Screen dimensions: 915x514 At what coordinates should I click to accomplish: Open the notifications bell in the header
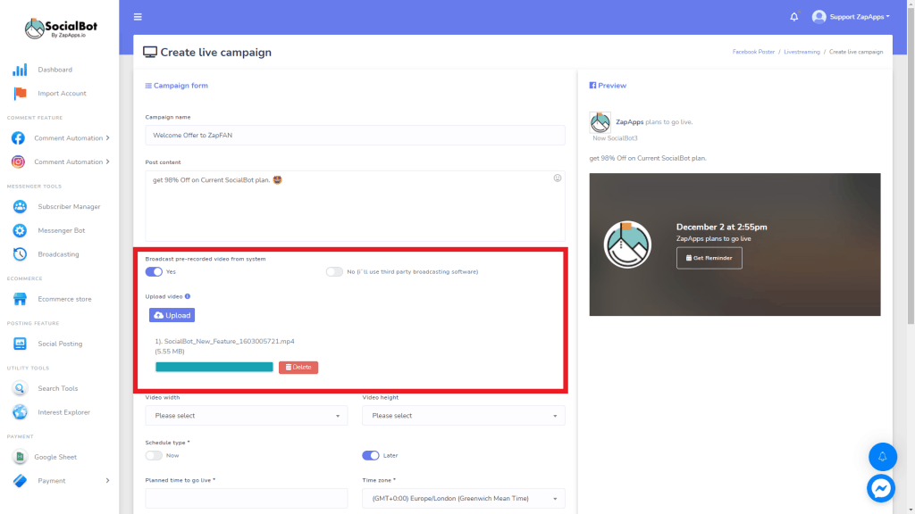tap(793, 17)
